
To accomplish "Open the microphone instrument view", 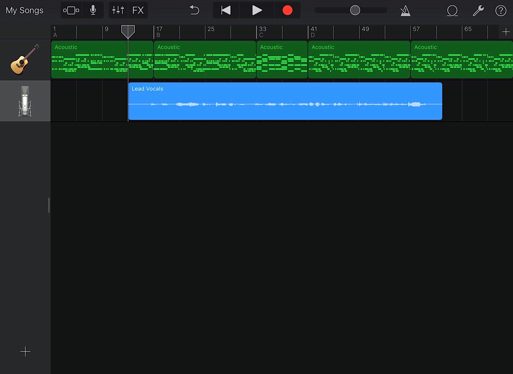I will [x=93, y=10].
